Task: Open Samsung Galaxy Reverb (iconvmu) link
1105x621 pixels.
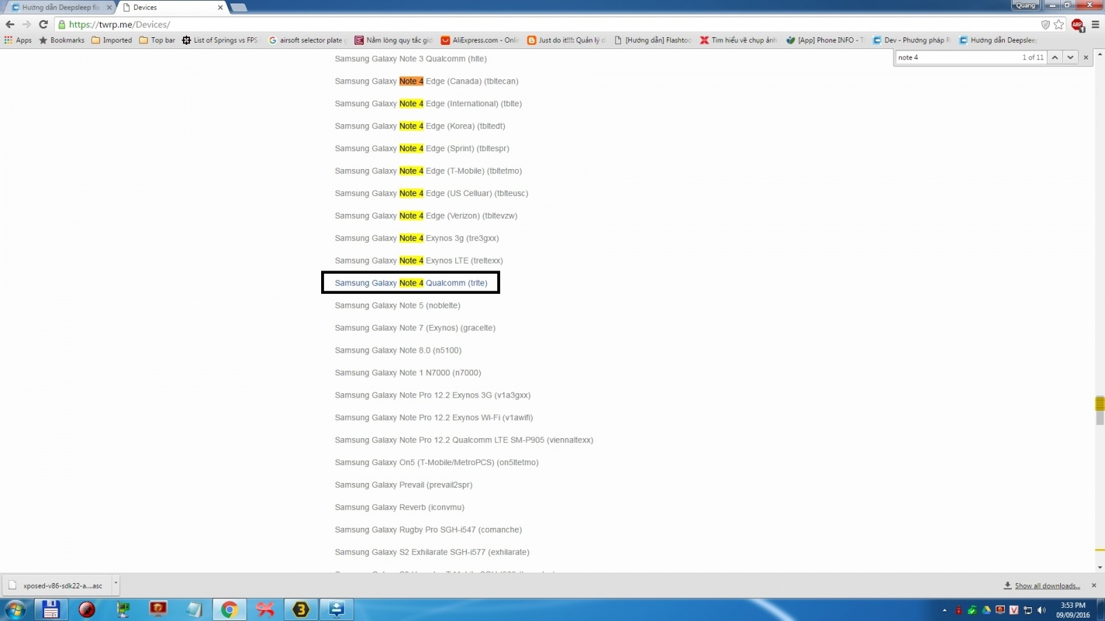Action: pos(399,507)
